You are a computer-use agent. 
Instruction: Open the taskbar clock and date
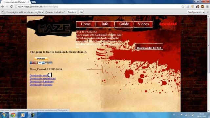tap(201, 115)
